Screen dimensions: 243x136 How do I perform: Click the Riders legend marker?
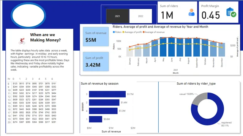click(114, 32)
